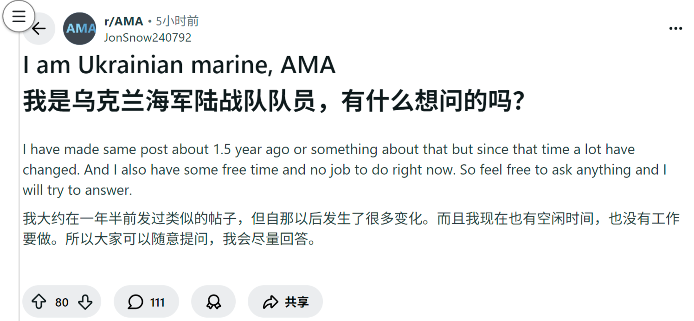Image resolution: width=694 pixels, height=321 pixels.
Task: Open the hamburger navigation menu
Action: click(x=19, y=16)
